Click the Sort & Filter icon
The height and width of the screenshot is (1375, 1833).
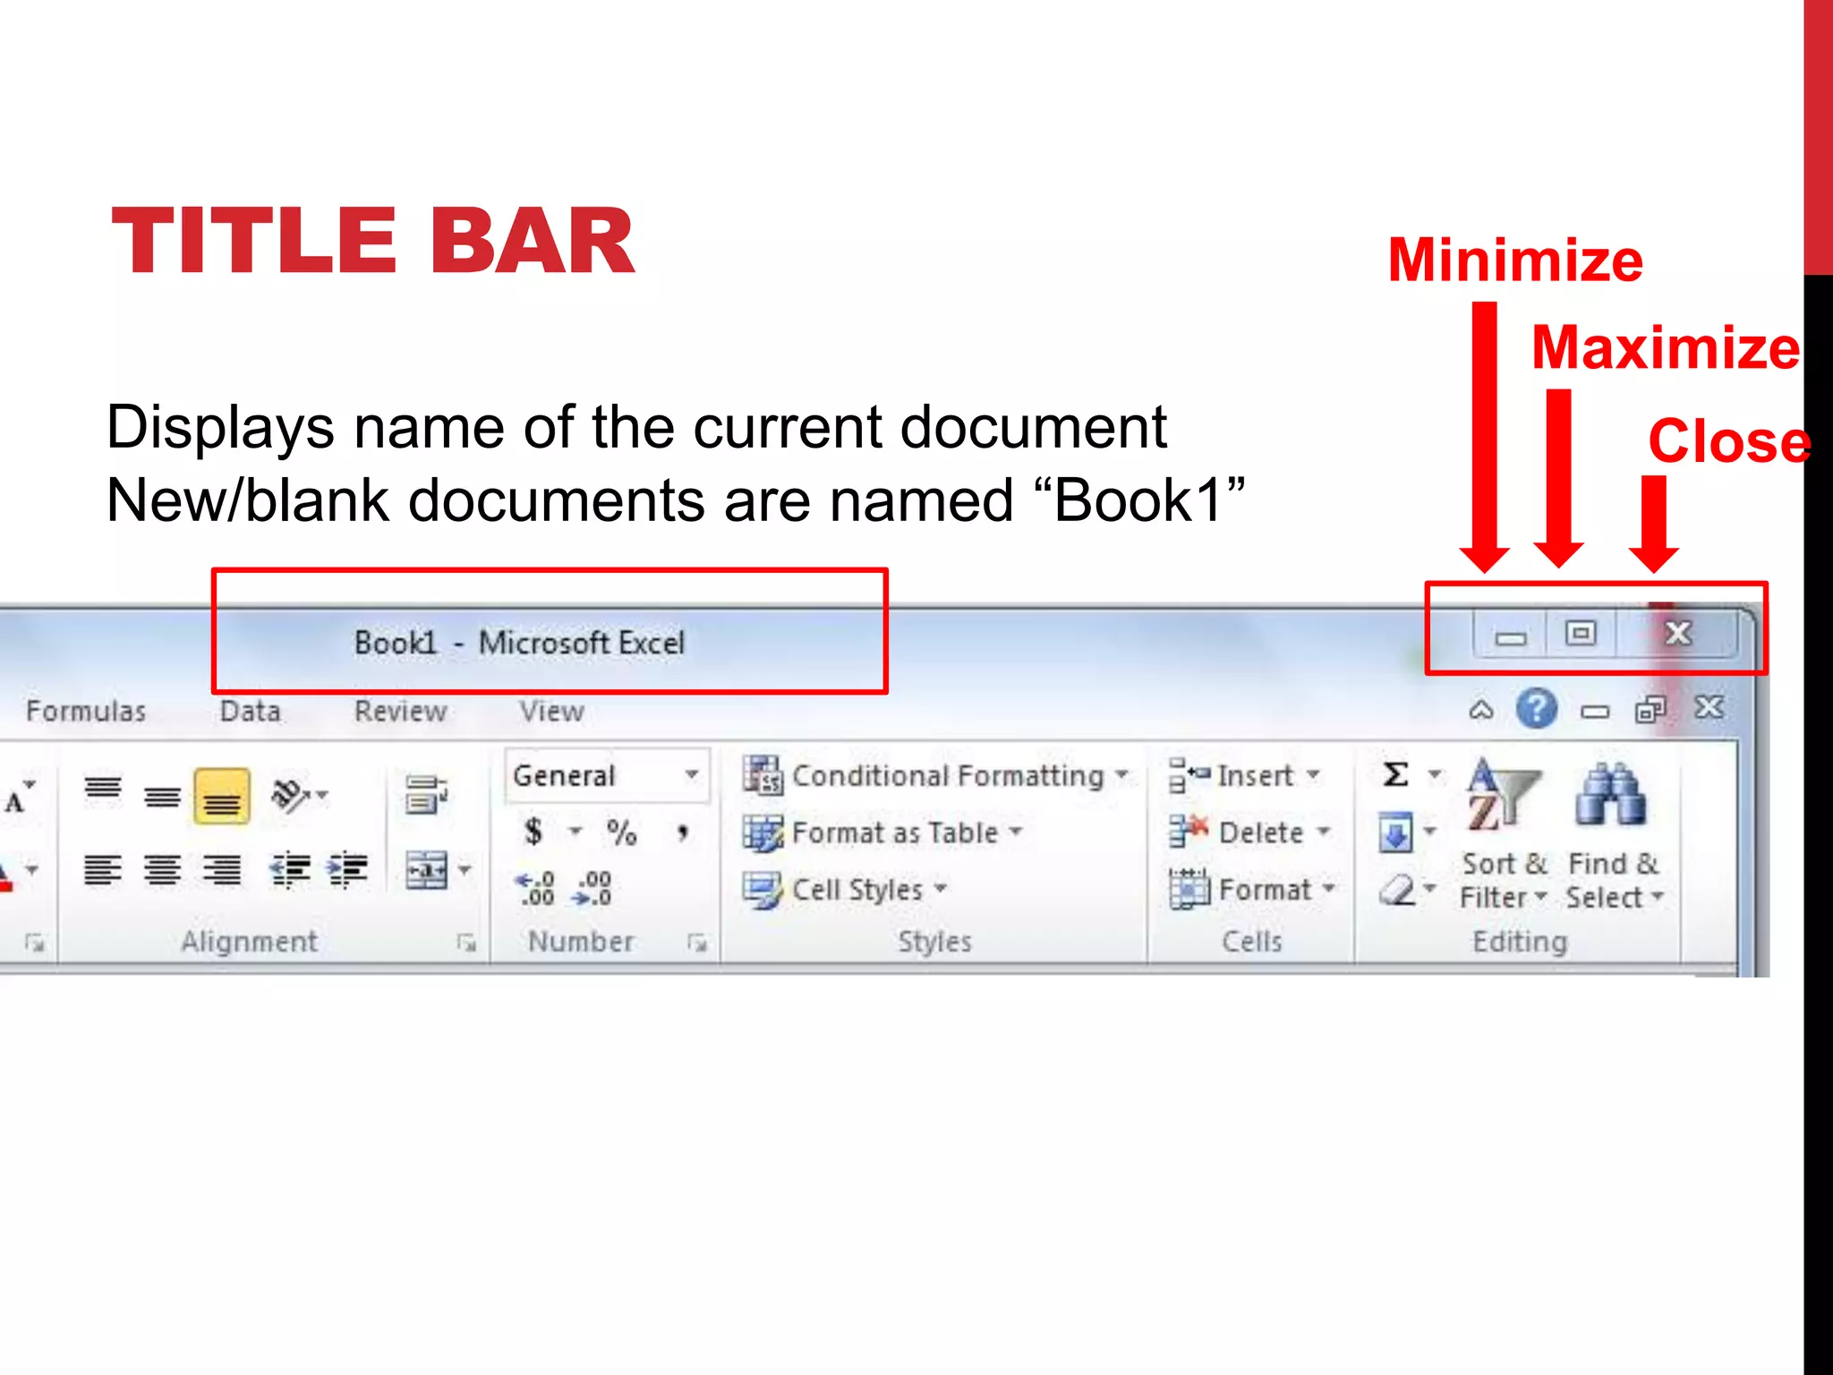coord(1503,796)
